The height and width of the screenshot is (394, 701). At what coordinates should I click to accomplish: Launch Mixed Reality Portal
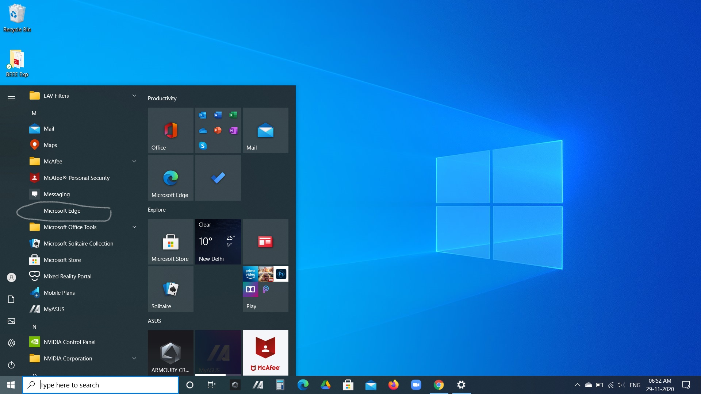pos(83,276)
